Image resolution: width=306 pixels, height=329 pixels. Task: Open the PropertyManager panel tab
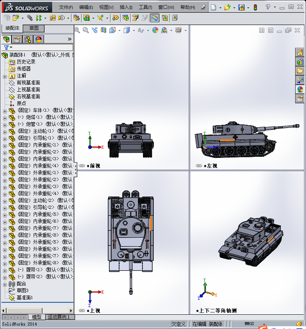(17, 39)
